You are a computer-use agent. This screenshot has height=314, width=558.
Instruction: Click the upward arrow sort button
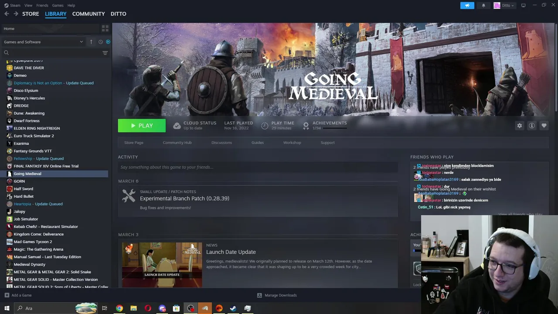click(91, 42)
